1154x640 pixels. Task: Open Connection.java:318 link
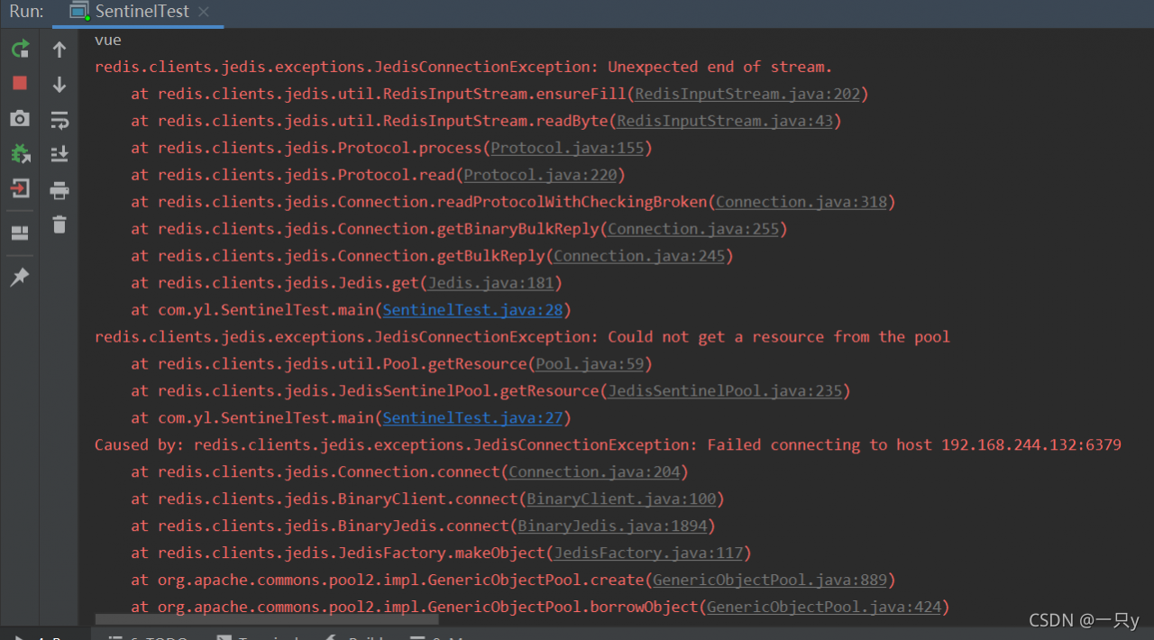tap(801, 202)
